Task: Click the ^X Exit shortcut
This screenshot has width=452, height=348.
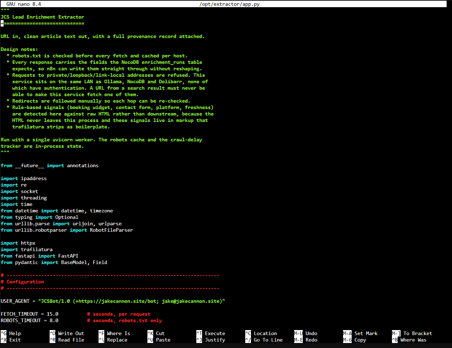Action: tap(11, 340)
